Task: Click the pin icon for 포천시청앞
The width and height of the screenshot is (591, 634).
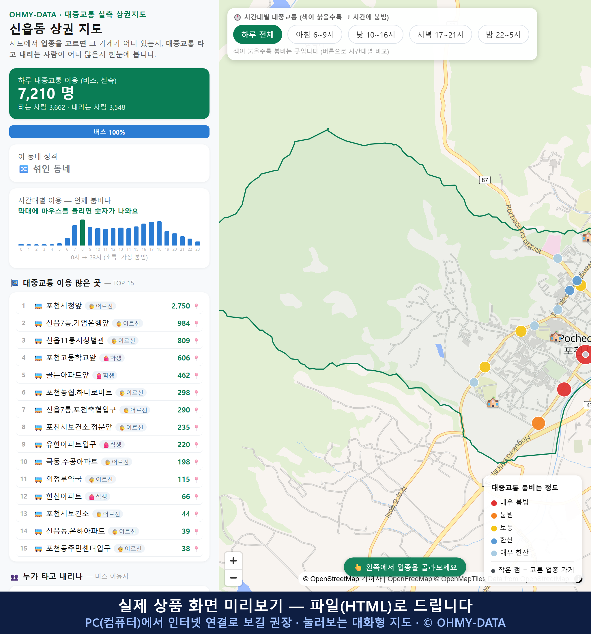Action: point(196,306)
